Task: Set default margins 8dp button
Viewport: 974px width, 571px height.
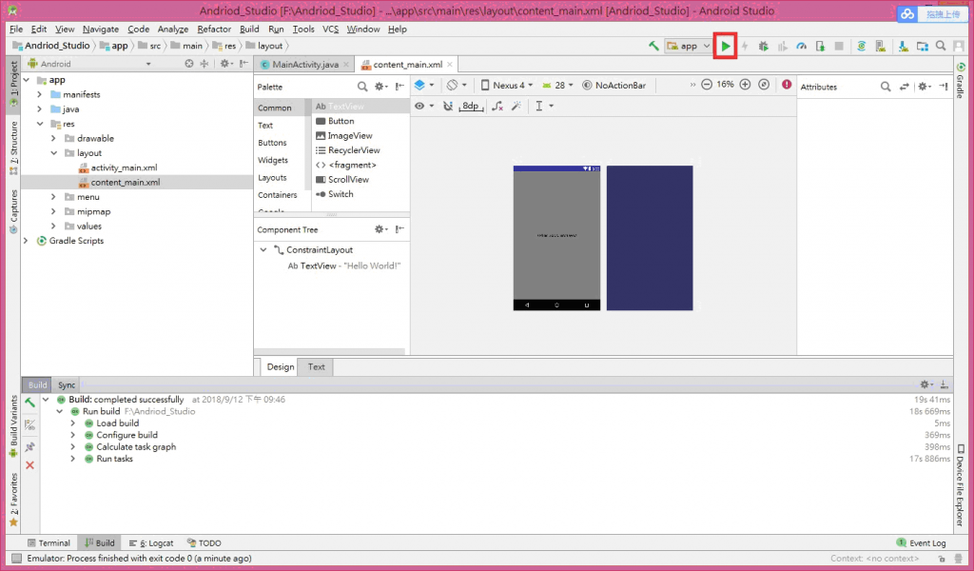Action: 471,107
